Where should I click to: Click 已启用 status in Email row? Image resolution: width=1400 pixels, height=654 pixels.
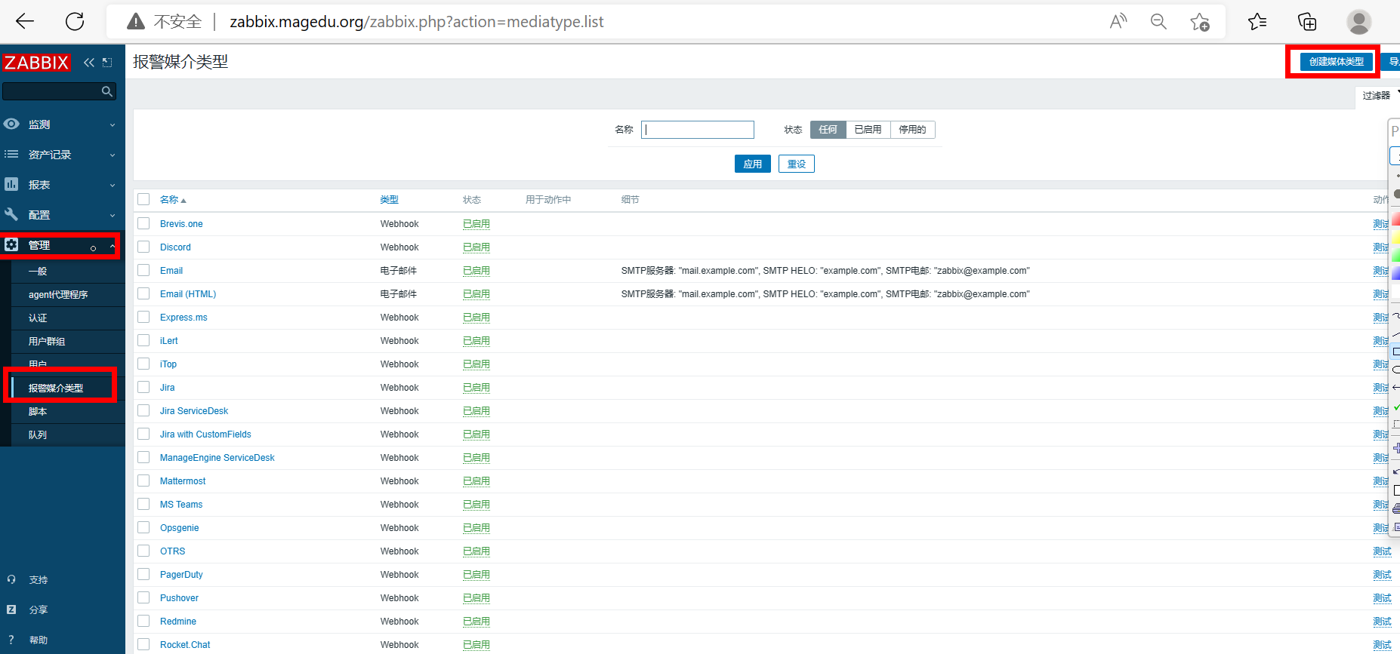(x=476, y=271)
